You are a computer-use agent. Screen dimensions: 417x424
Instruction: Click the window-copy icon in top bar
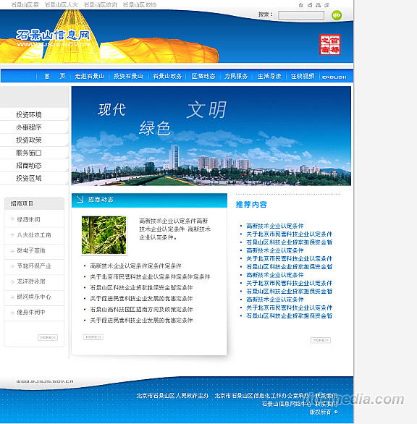[327, 5]
